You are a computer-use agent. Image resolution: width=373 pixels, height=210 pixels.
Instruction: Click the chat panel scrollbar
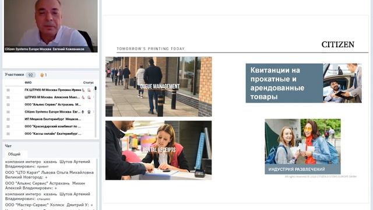coord(97,184)
